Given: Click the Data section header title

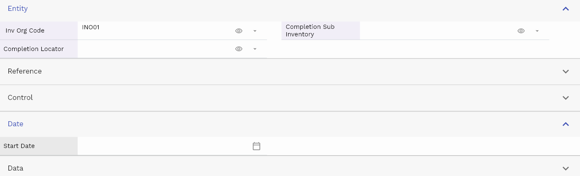Looking at the screenshot, I should point(15,168).
